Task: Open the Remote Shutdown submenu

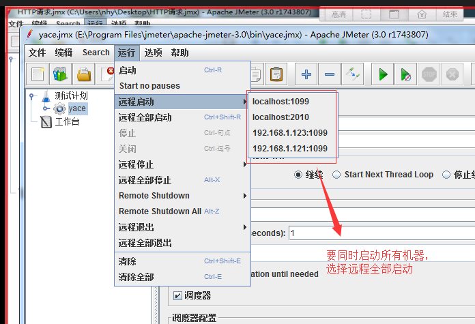Action: [x=183, y=196]
